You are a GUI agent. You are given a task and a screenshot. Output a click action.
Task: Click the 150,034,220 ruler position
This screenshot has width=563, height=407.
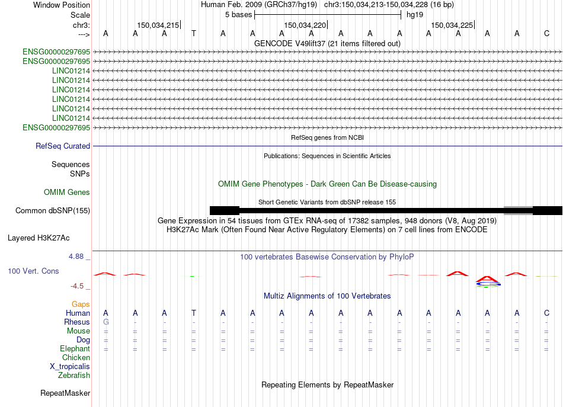click(305, 25)
